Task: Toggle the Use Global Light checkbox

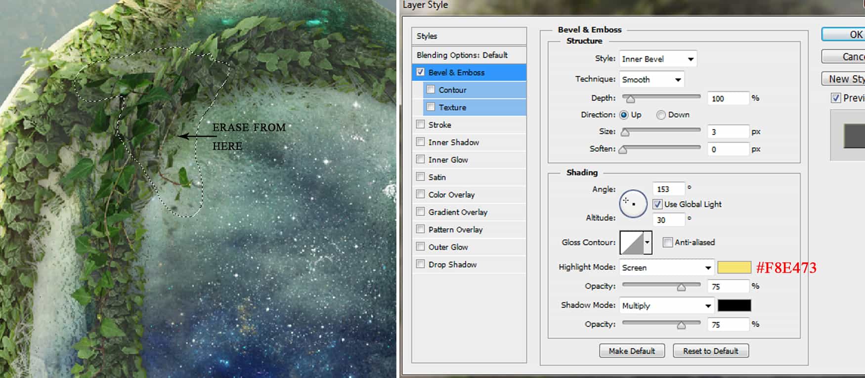Action: 657,204
